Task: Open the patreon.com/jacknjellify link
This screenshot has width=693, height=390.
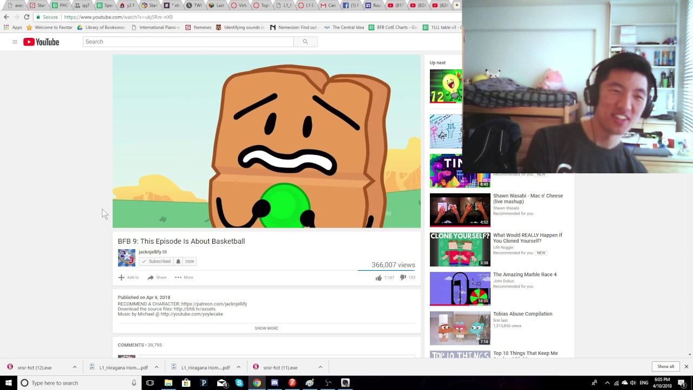Action: pos(214,304)
